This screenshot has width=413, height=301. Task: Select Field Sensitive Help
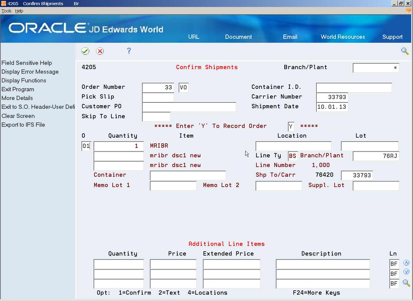27,63
